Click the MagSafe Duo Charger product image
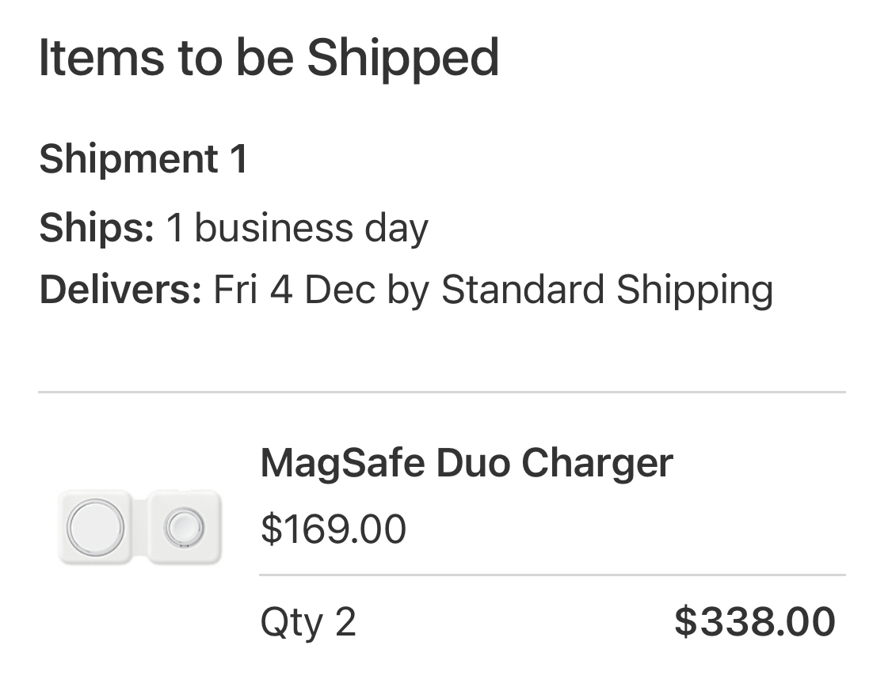 coord(139,526)
